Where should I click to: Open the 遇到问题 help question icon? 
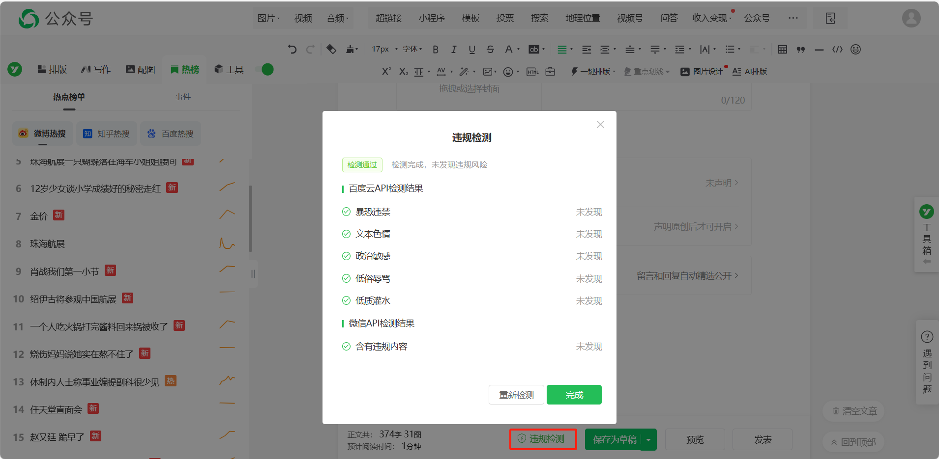coord(927,337)
